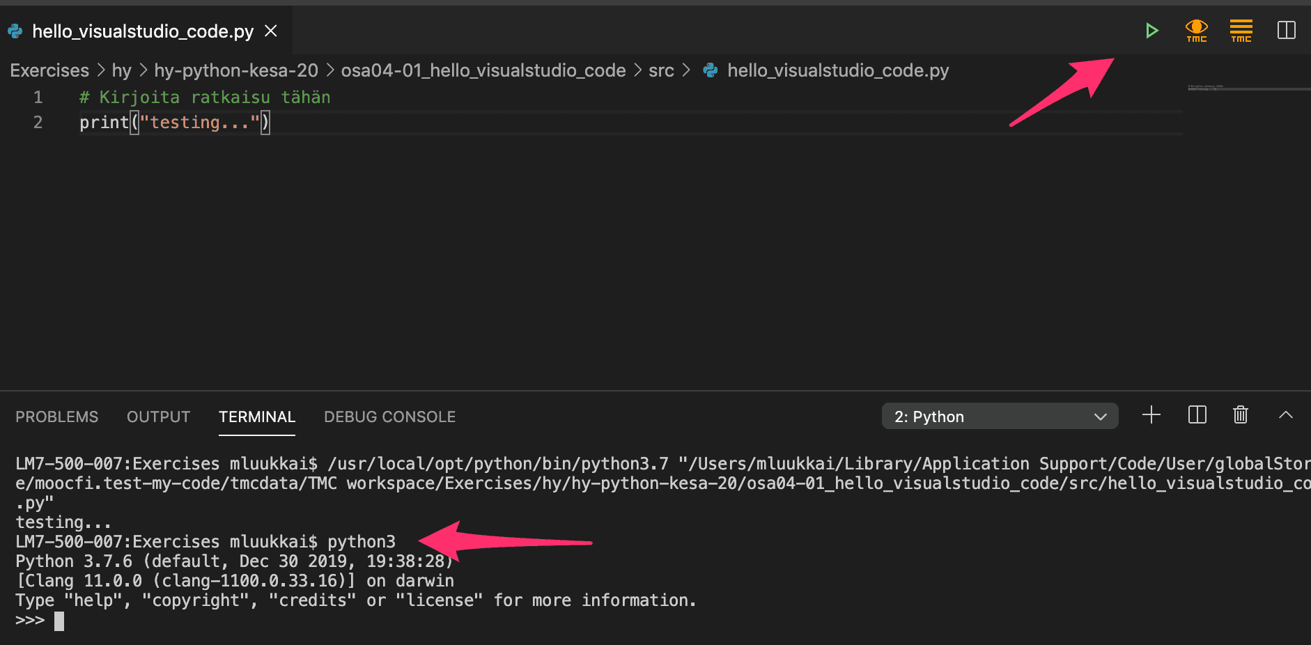
Task: Create a new terminal with the plus icon
Action: [x=1151, y=416]
